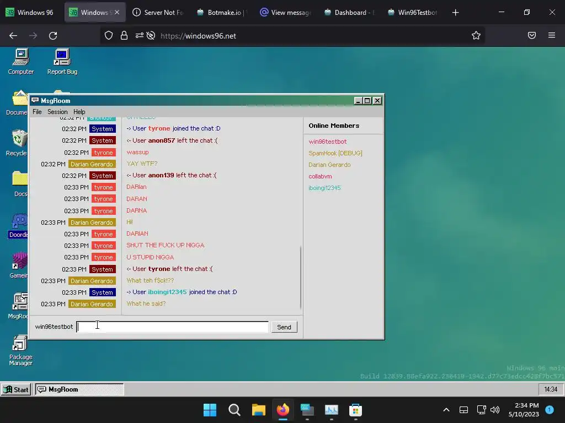Click the message input field

(172, 327)
